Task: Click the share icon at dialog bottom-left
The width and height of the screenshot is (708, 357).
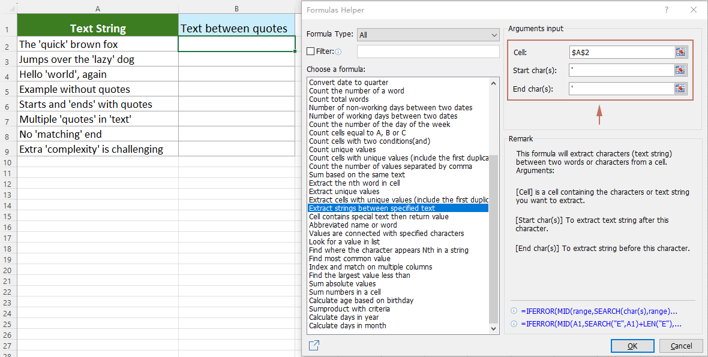Action: [314, 345]
